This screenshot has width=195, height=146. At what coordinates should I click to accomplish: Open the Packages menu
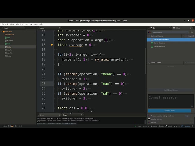pos(34,24)
